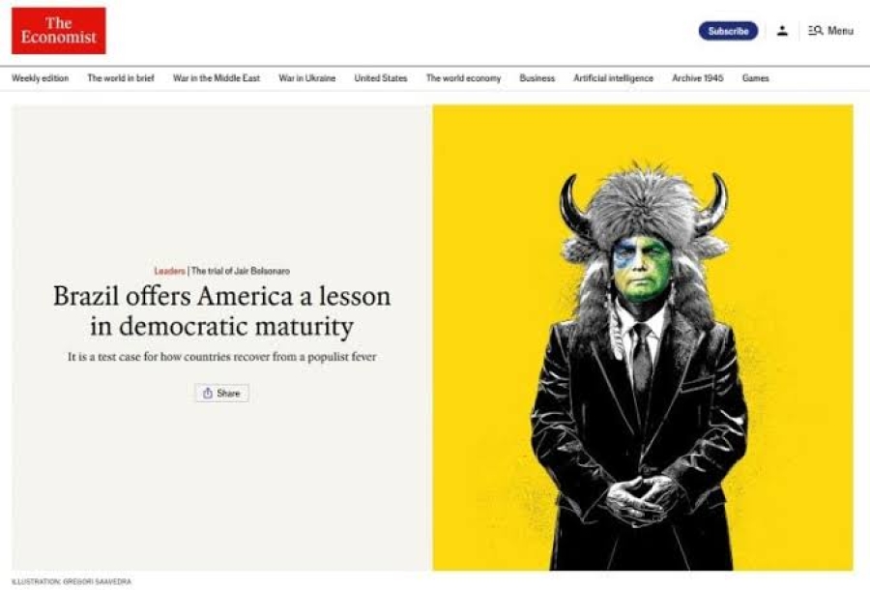The height and width of the screenshot is (590, 870).
Task: Open the user account icon
Action: tap(782, 31)
